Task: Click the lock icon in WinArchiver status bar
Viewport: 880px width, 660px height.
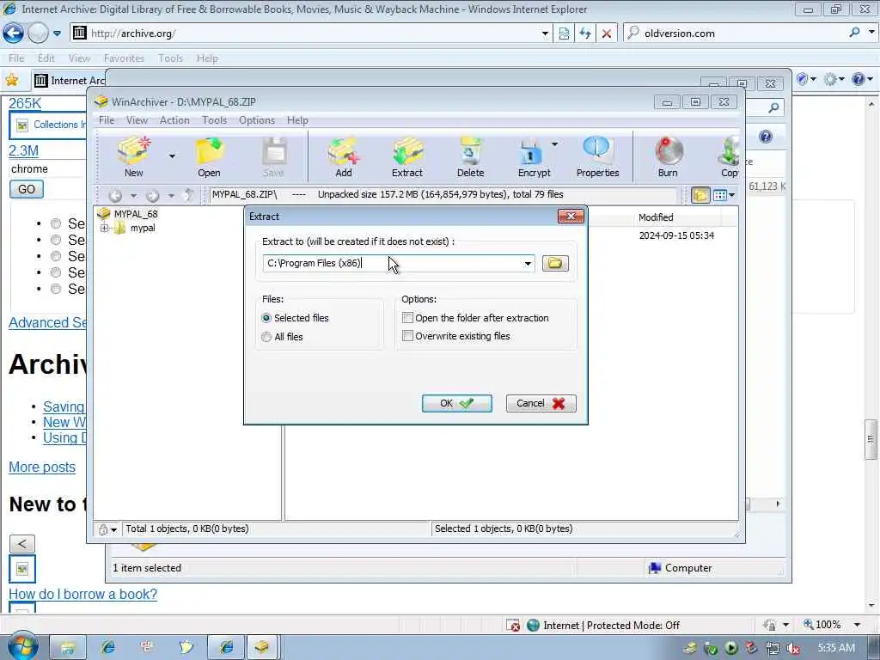Action: (103, 529)
